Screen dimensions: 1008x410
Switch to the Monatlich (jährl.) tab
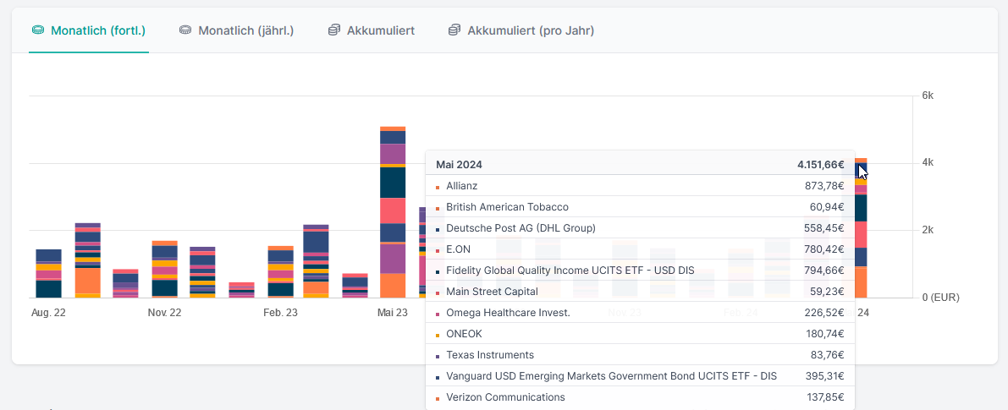(245, 30)
